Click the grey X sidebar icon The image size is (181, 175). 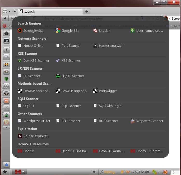[6, 108]
